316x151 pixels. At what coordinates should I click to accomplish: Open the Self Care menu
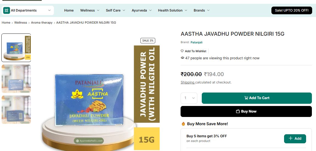(x=116, y=10)
